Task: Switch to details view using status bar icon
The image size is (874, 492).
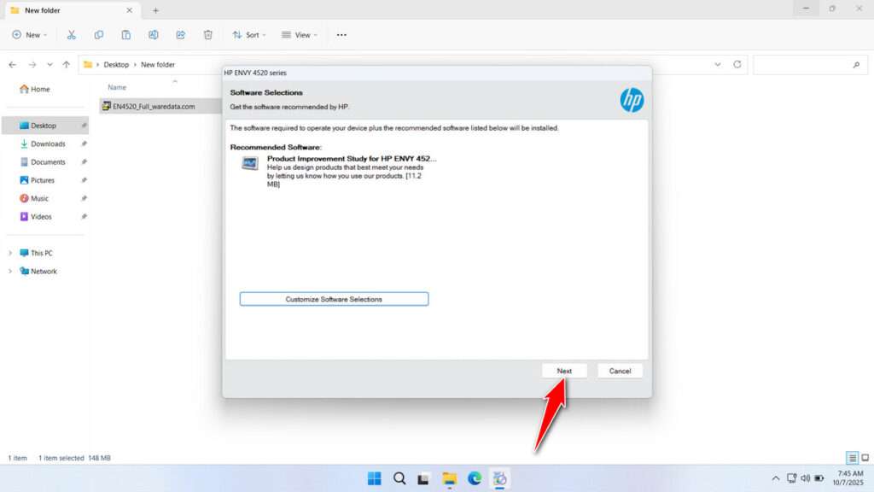Action: pos(851,458)
